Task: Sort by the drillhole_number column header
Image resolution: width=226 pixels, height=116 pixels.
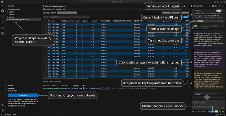Action: point(68,21)
